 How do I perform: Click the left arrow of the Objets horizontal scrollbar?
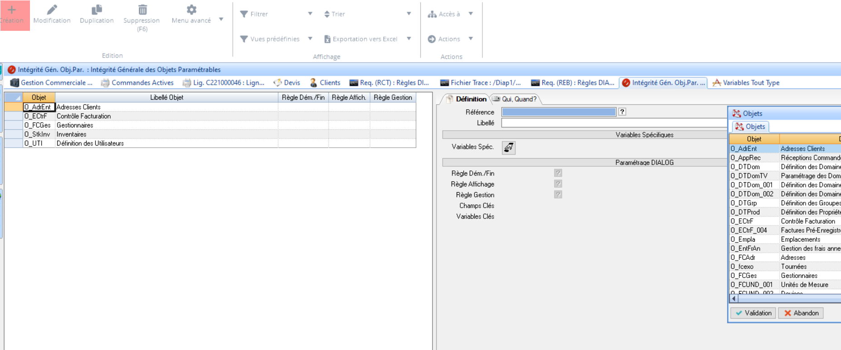coord(733,298)
